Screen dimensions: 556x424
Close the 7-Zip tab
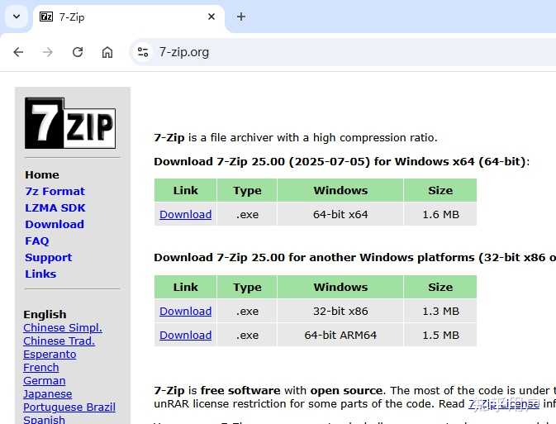pos(211,17)
